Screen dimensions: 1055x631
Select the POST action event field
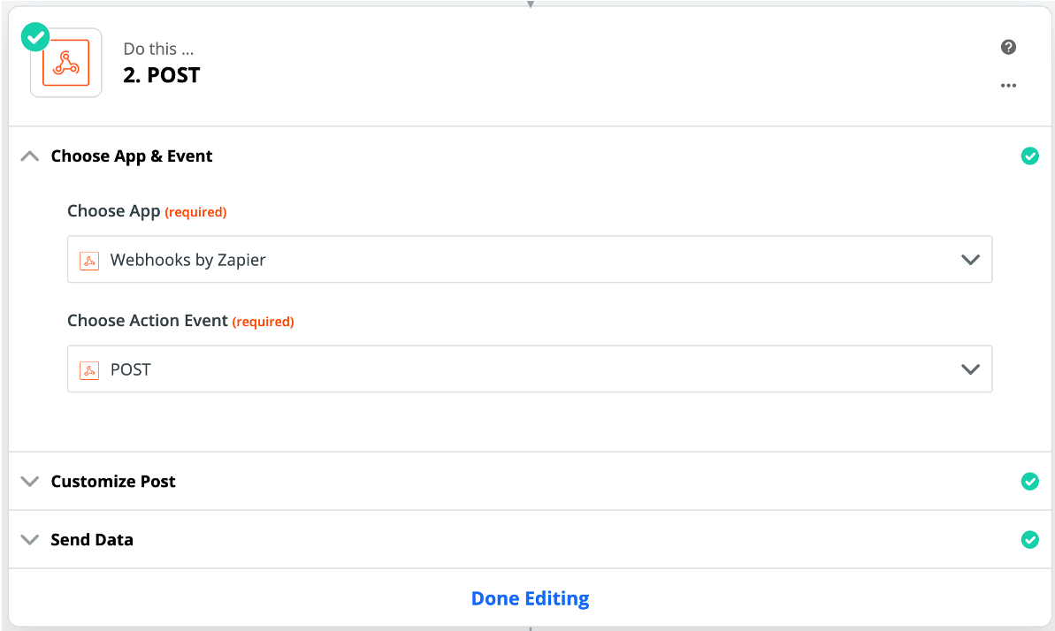[x=530, y=369]
